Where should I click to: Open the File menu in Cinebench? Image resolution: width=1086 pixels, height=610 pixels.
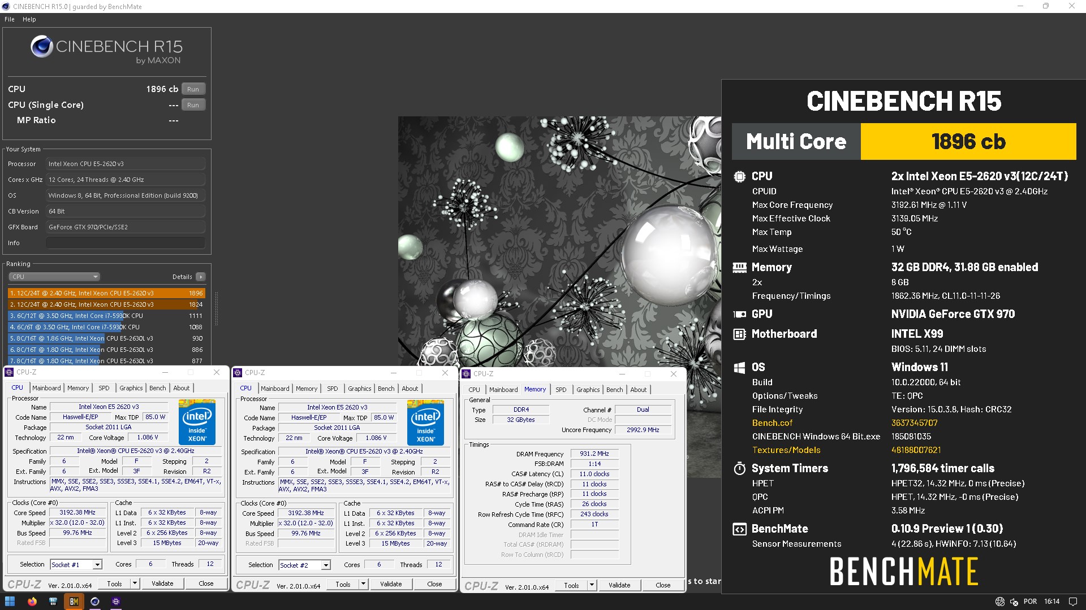coord(10,19)
